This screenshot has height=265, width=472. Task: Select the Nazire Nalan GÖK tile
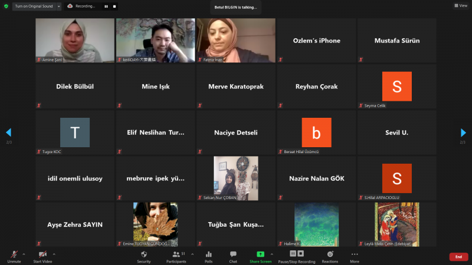[316, 178]
